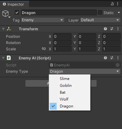This screenshot has width=122, height=129.
Task: Select Goblin from the enemy type list
Action: tap(69, 86)
